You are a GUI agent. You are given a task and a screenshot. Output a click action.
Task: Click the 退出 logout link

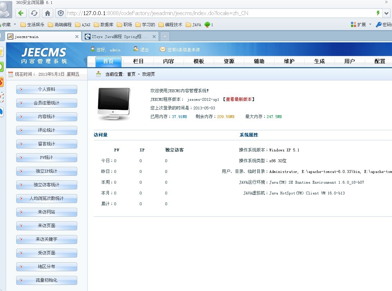(x=141, y=50)
